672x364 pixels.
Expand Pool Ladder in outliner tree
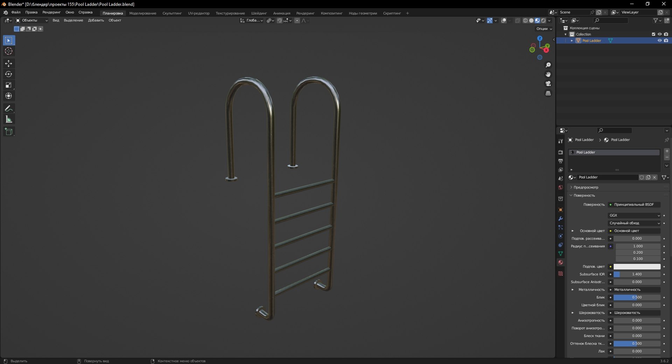pyautogui.click(x=572, y=41)
